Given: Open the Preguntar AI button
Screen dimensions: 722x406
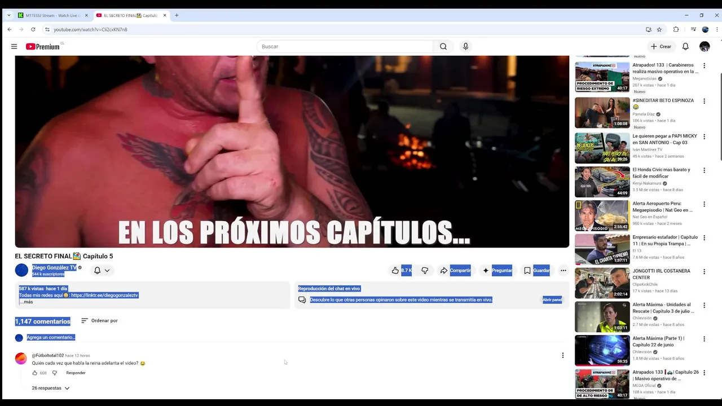Looking at the screenshot, I should pos(496,271).
